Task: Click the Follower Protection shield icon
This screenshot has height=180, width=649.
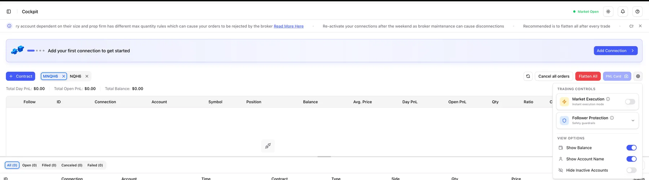Action: (x=564, y=120)
